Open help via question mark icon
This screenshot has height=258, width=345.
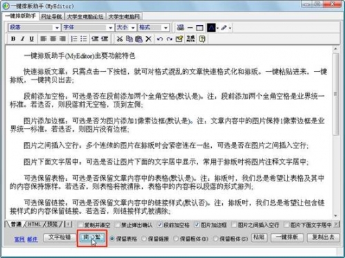(202, 39)
